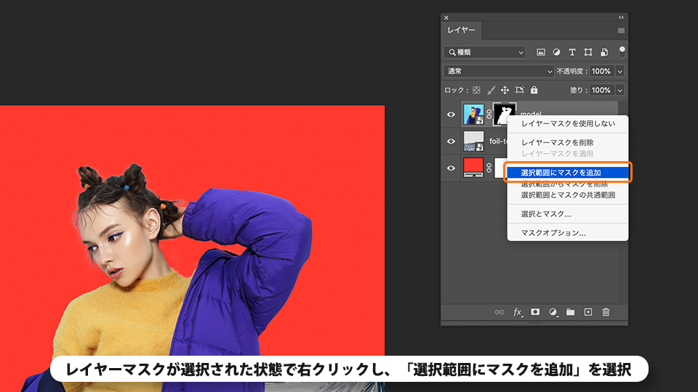Open the 種類 filter type dropdown

point(484,52)
